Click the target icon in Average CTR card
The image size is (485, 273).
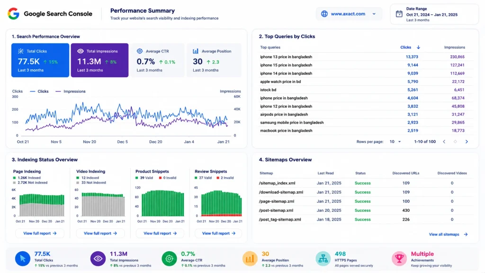140,51
